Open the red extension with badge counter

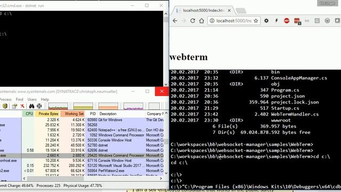click(297, 21)
